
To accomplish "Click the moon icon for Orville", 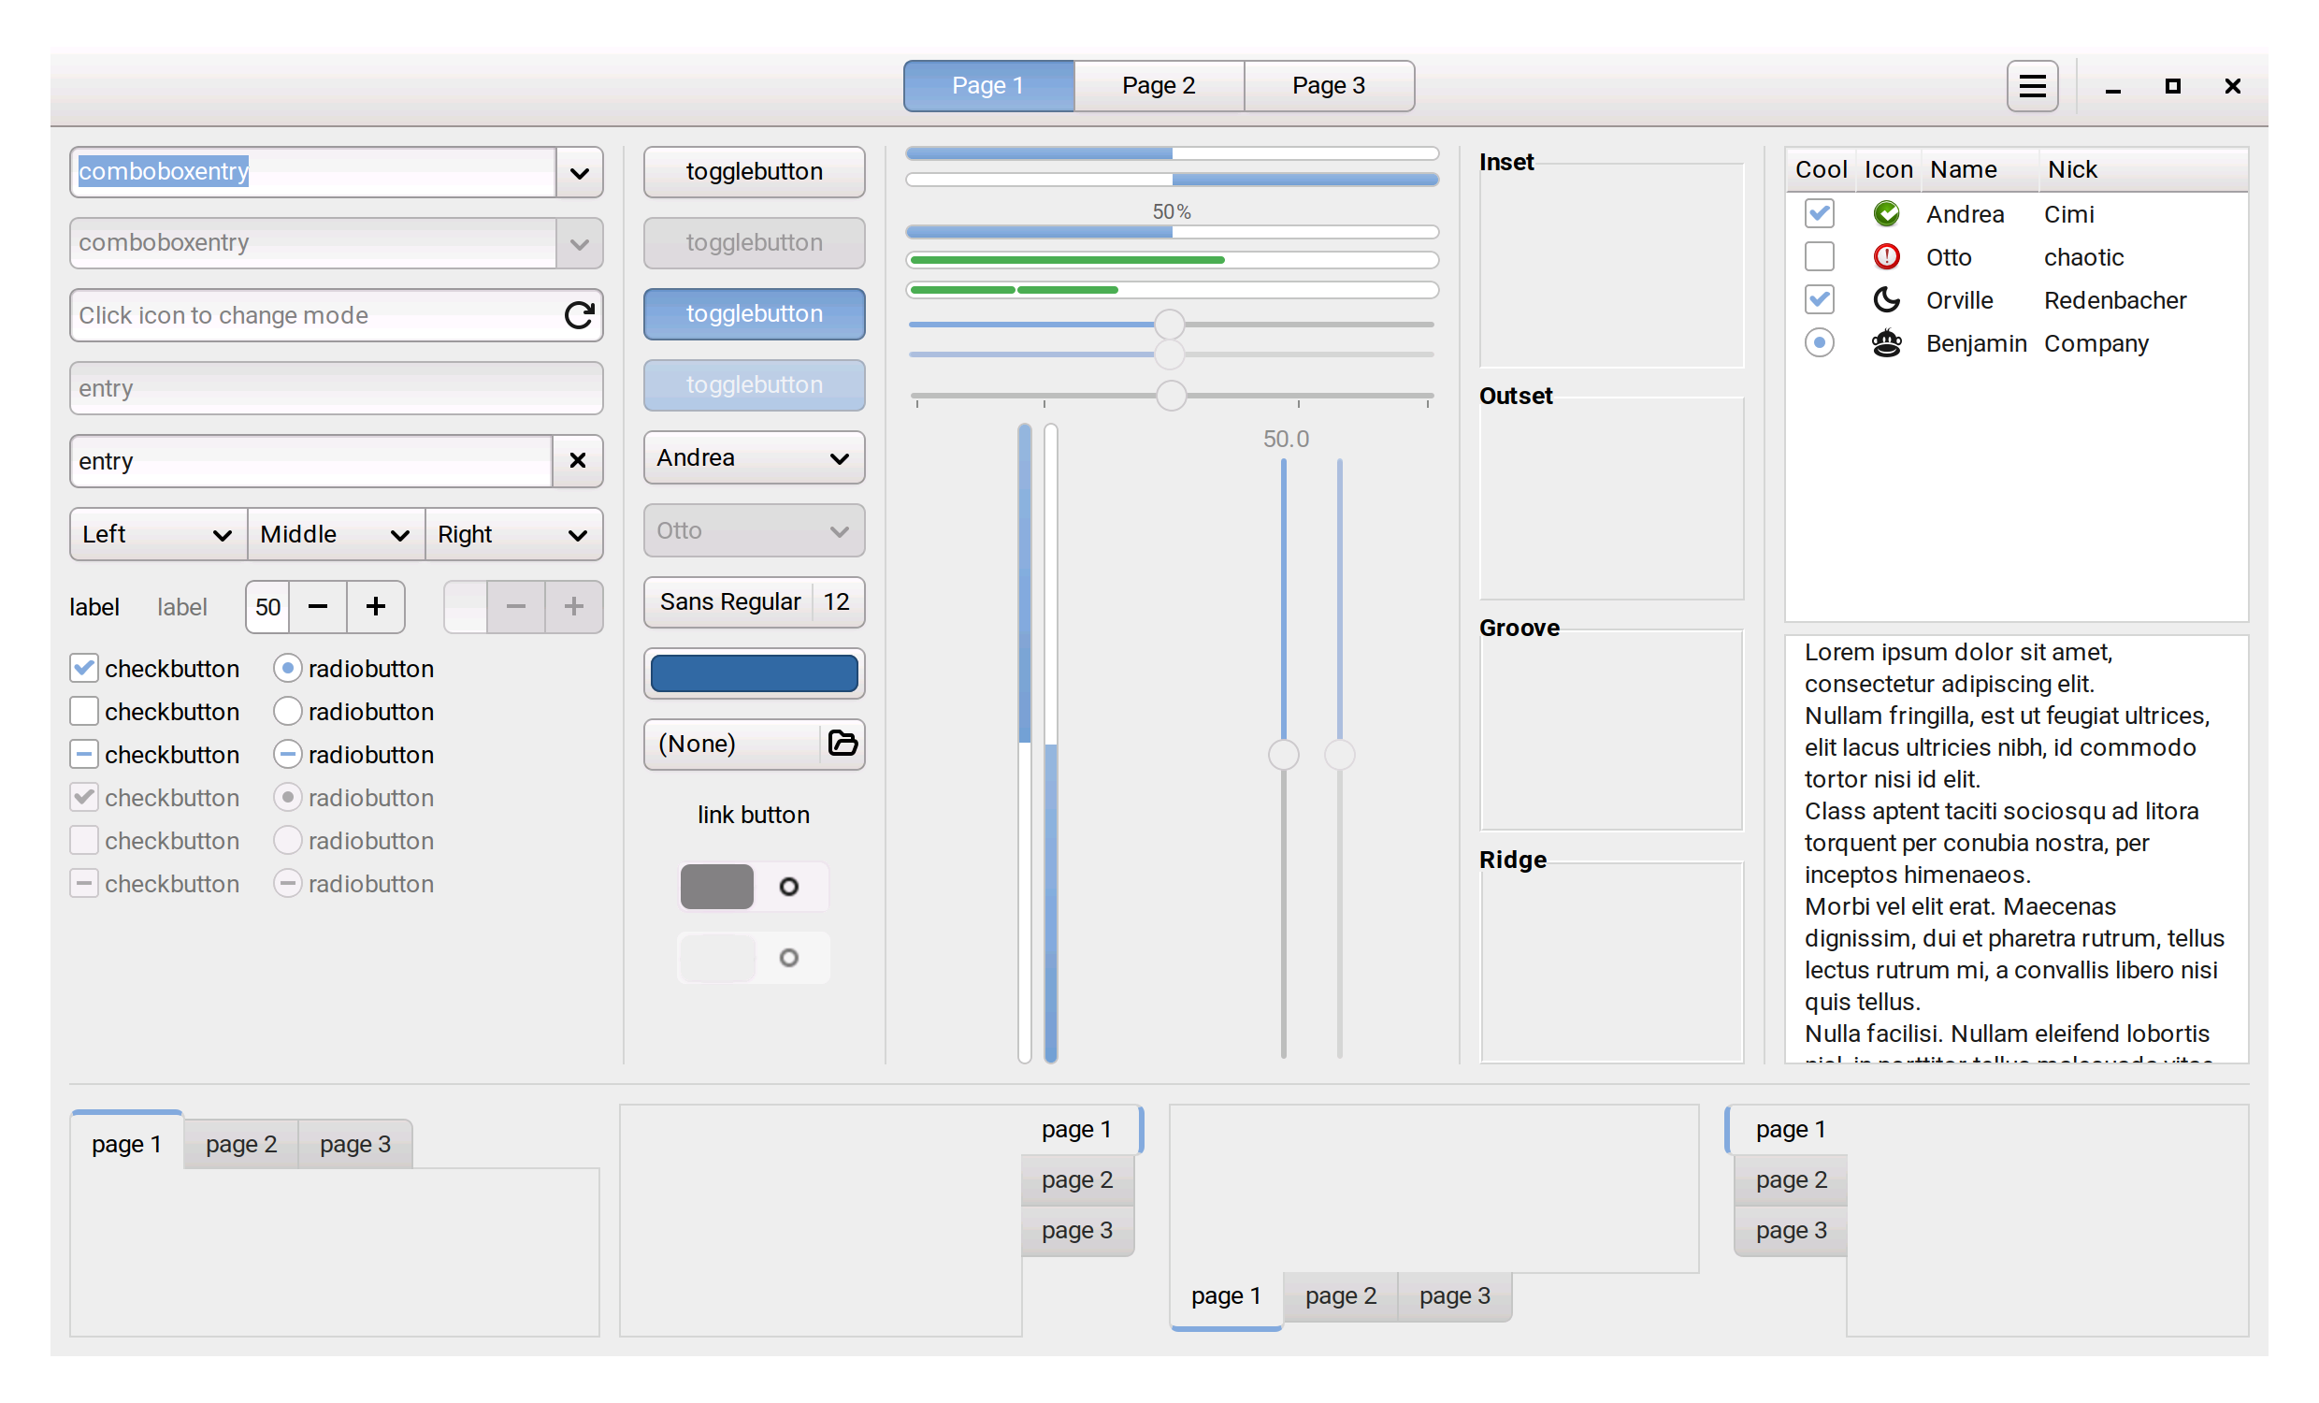I will (1886, 299).
